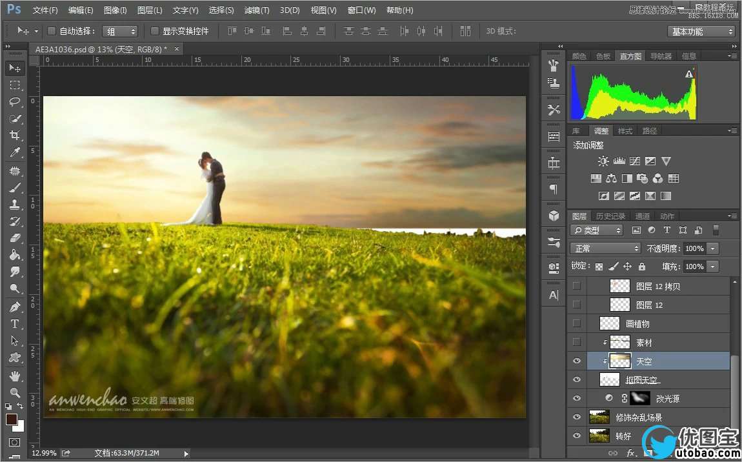742x462 pixels.
Task: Click the lock all icon
Action: [x=642, y=266]
